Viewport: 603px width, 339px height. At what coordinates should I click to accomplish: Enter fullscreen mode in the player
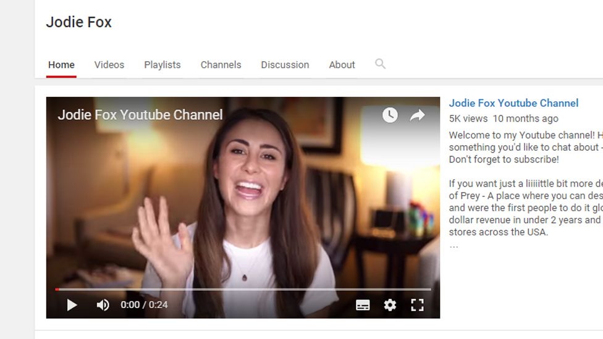coord(417,305)
